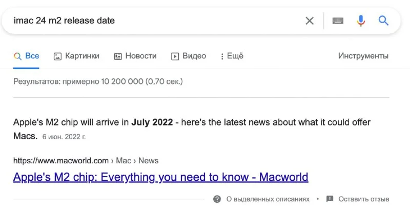Open the Новости news tab
Image resolution: width=410 pixels, height=212 pixels.
[x=135, y=56]
